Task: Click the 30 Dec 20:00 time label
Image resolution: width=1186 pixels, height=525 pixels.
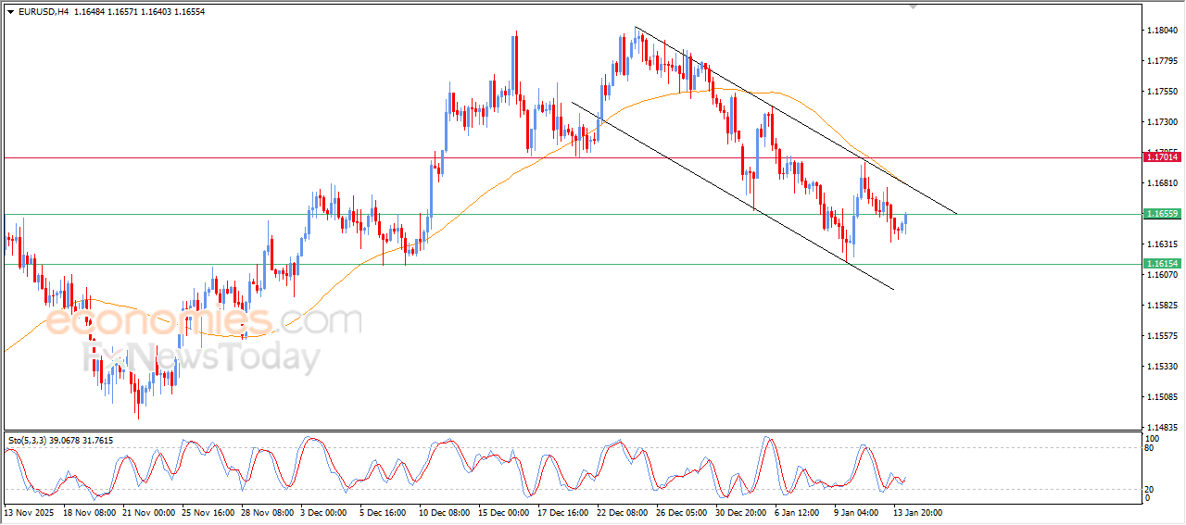Action: (741, 512)
